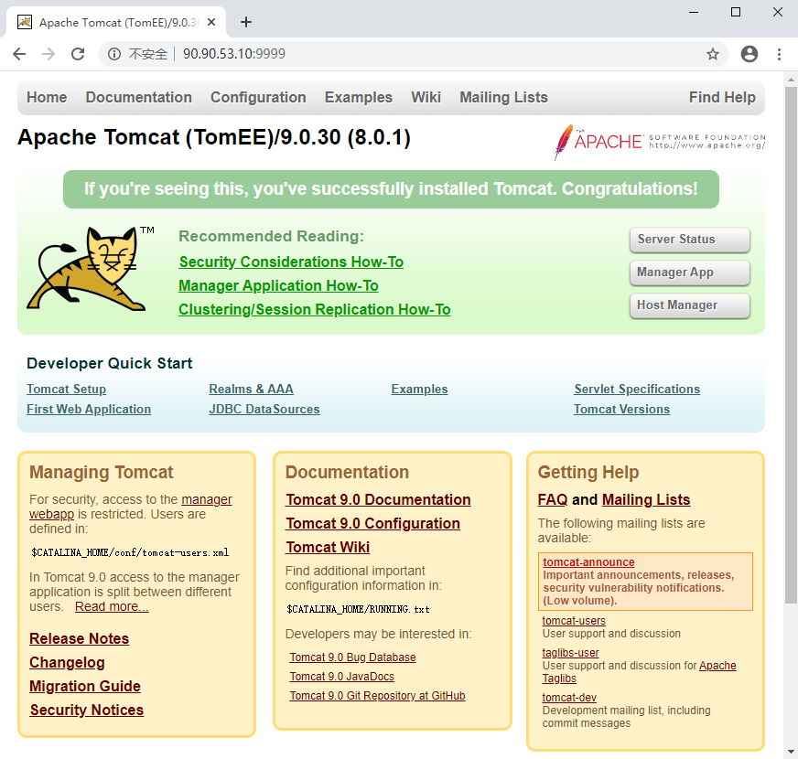
Task: Click the scrollbar up arrow
Action: click(791, 80)
